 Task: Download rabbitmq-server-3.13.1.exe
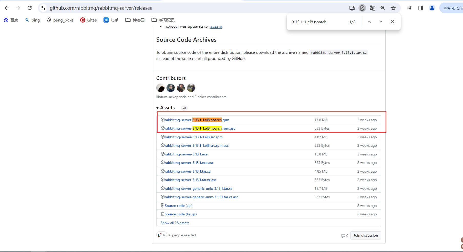(186, 154)
